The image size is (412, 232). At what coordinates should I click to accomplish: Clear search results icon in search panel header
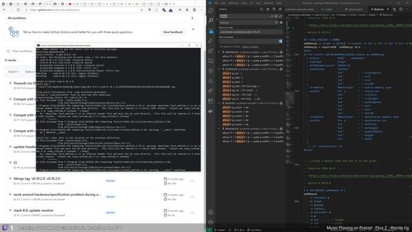click(x=268, y=9)
